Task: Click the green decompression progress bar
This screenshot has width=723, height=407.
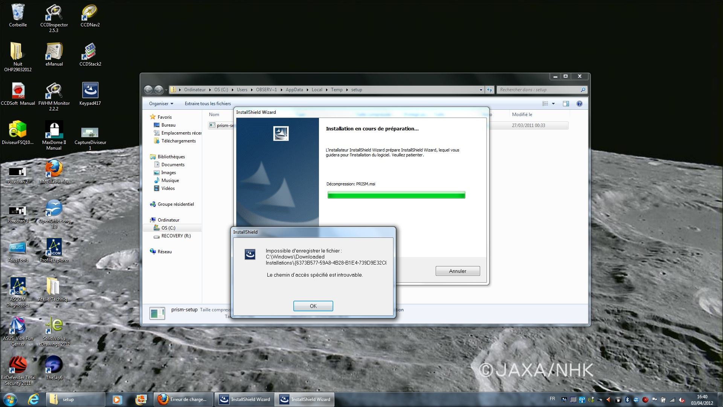Action: pyautogui.click(x=396, y=195)
